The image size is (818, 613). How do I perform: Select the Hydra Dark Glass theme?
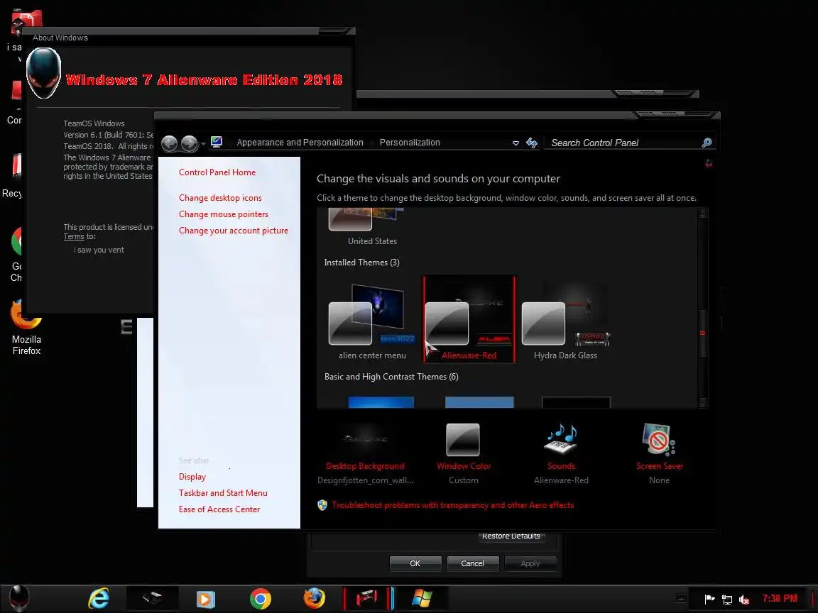click(x=565, y=321)
